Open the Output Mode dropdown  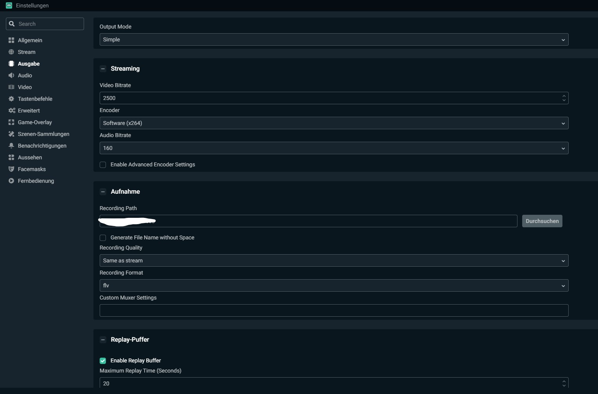click(334, 39)
